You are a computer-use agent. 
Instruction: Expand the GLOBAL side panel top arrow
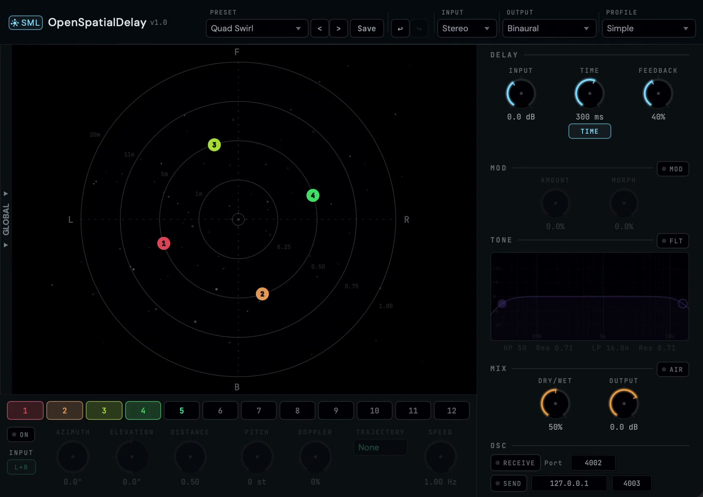(6, 194)
